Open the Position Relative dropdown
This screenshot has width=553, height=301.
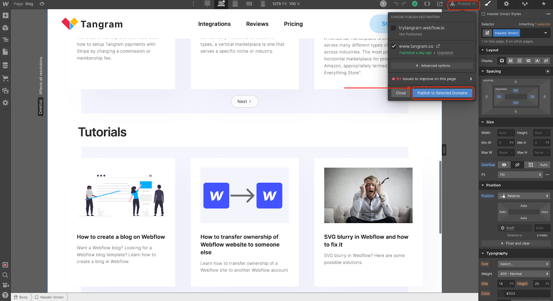pyautogui.click(x=524, y=196)
